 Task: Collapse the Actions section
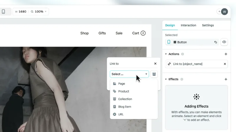(x=166, y=54)
